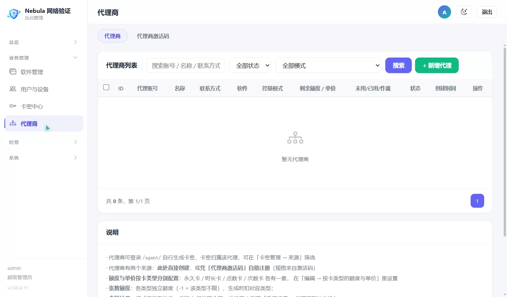Expand the 系统 sidebar section
This screenshot has width=507, height=297.
tap(44, 158)
